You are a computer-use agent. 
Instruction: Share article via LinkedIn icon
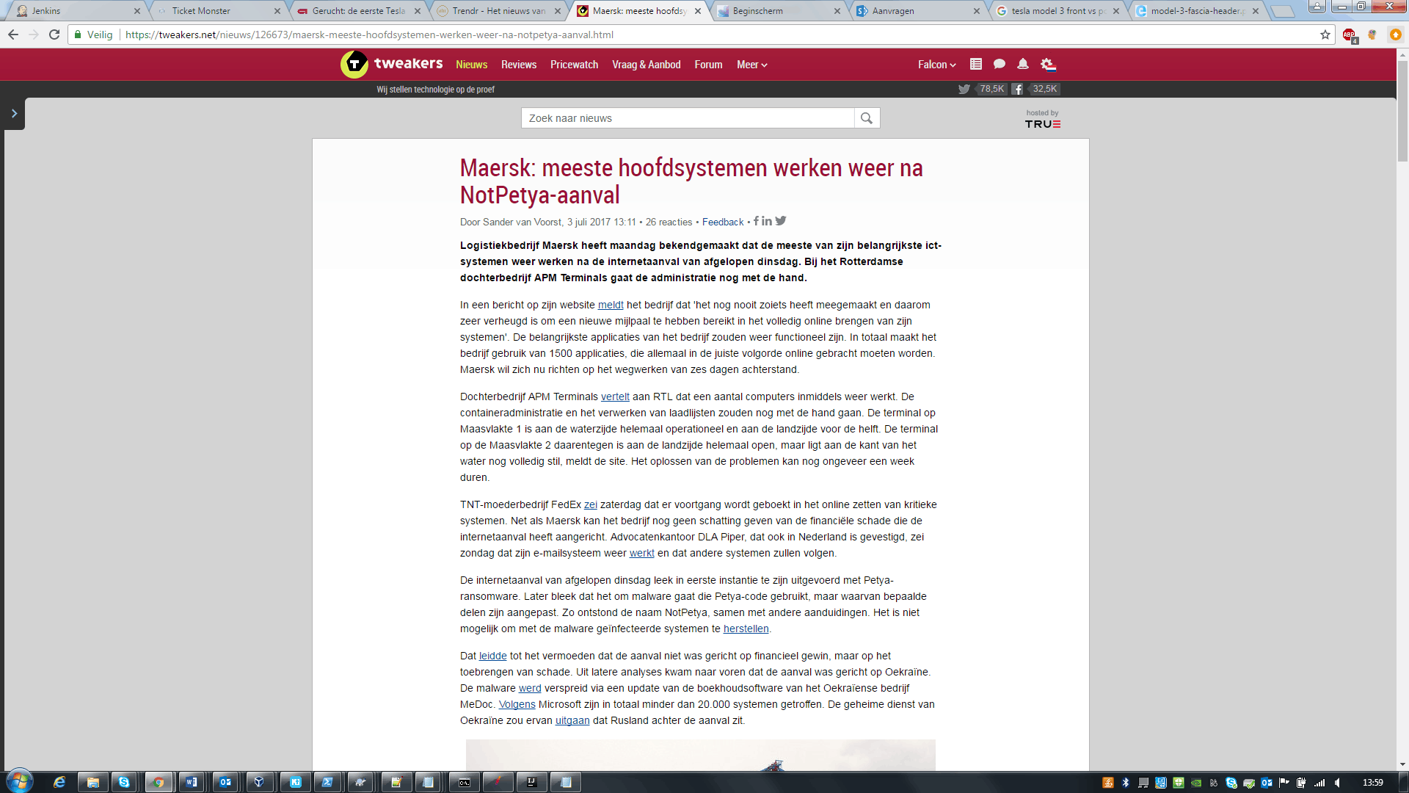(767, 221)
